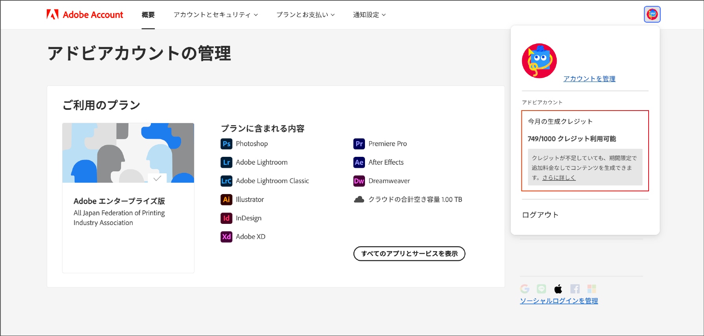The height and width of the screenshot is (336, 704).
Task: Select the 概要 tab
Action: (x=148, y=15)
